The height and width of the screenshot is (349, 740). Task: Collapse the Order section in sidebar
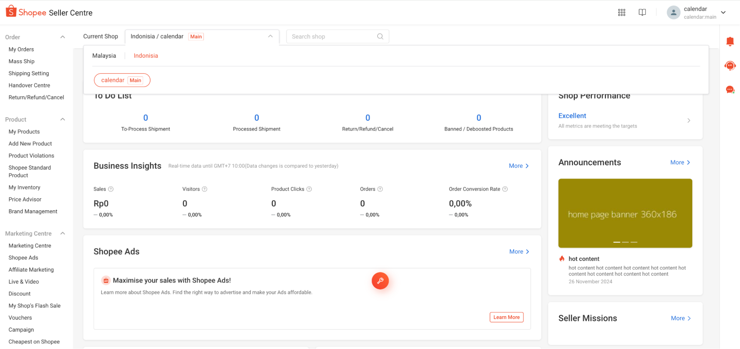click(x=63, y=37)
